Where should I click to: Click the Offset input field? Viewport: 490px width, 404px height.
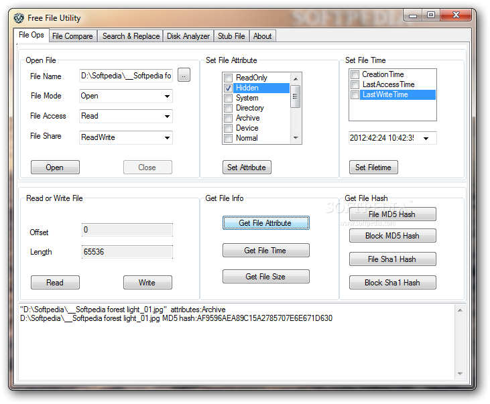point(127,230)
